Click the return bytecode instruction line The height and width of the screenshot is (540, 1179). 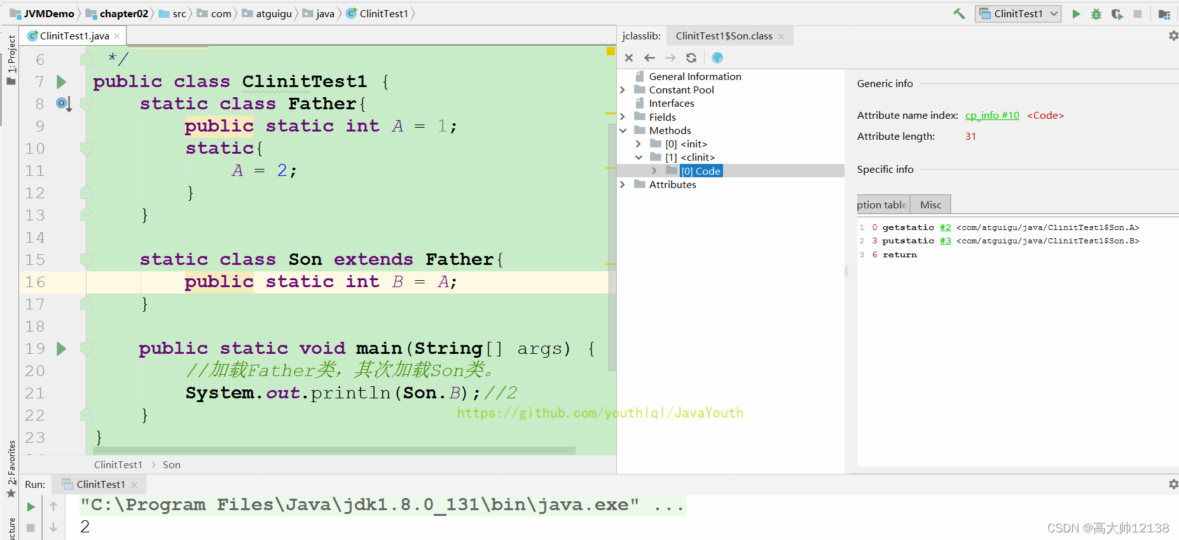(x=899, y=255)
